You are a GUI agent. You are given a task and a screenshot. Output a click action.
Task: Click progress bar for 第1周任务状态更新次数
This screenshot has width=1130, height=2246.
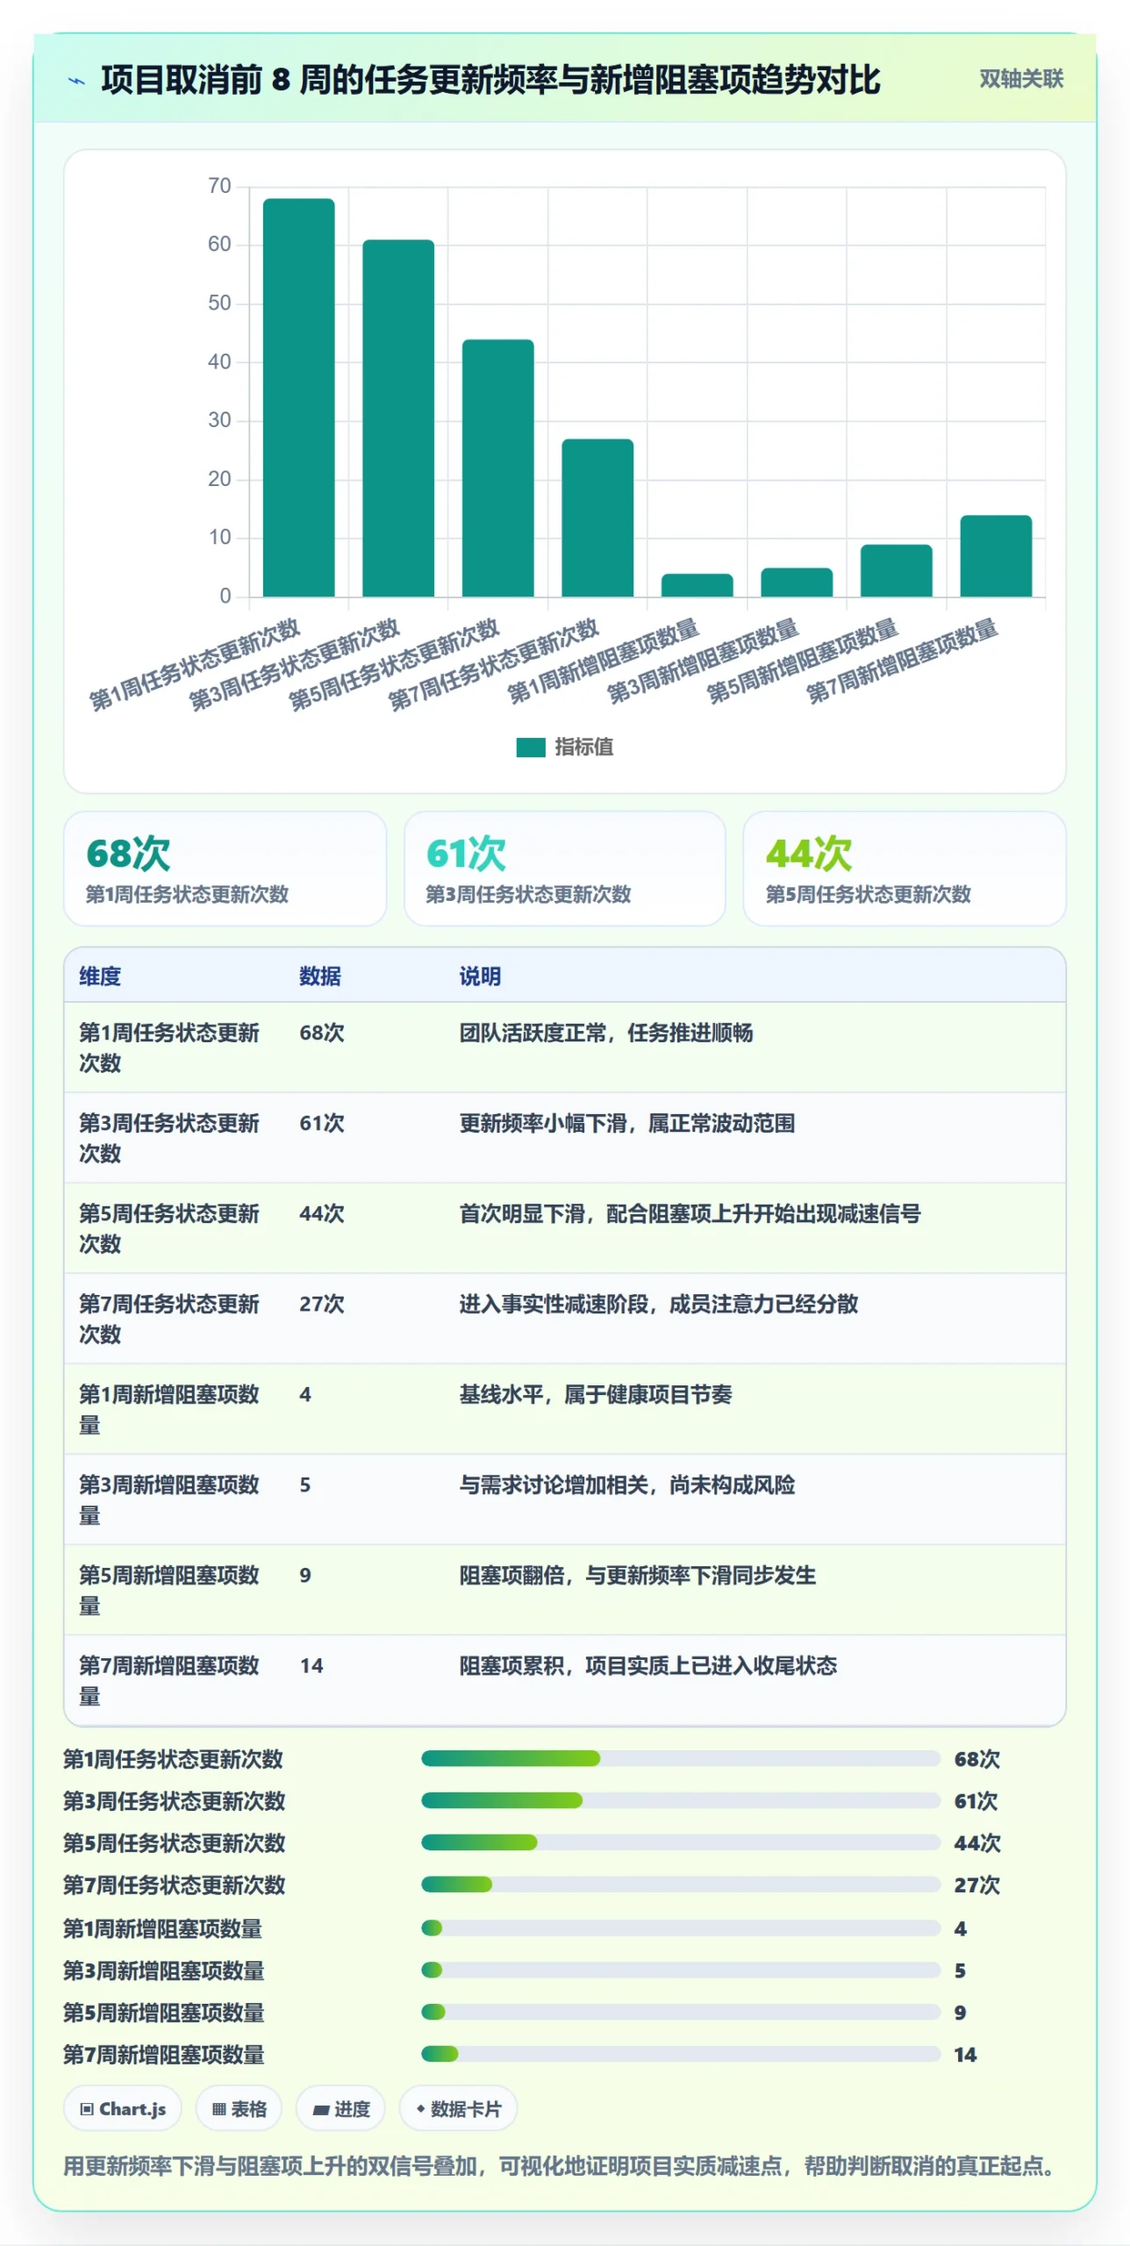(x=681, y=1758)
